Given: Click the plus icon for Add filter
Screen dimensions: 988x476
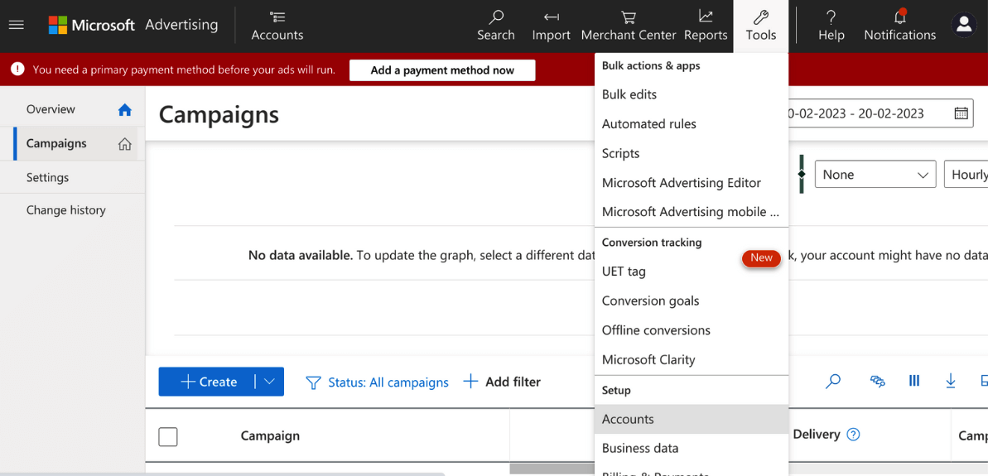Looking at the screenshot, I should click(470, 382).
